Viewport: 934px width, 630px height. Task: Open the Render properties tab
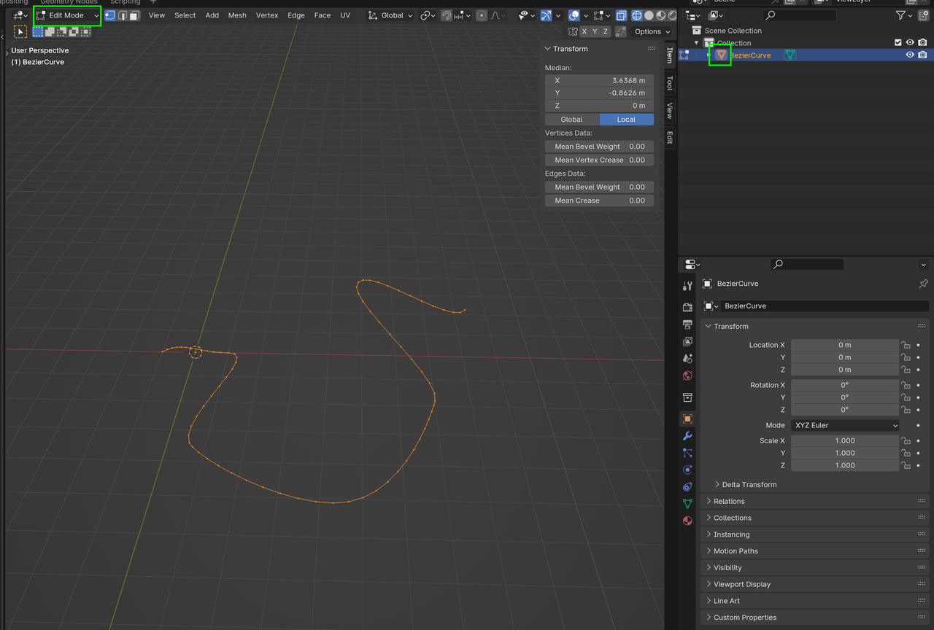click(x=687, y=307)
